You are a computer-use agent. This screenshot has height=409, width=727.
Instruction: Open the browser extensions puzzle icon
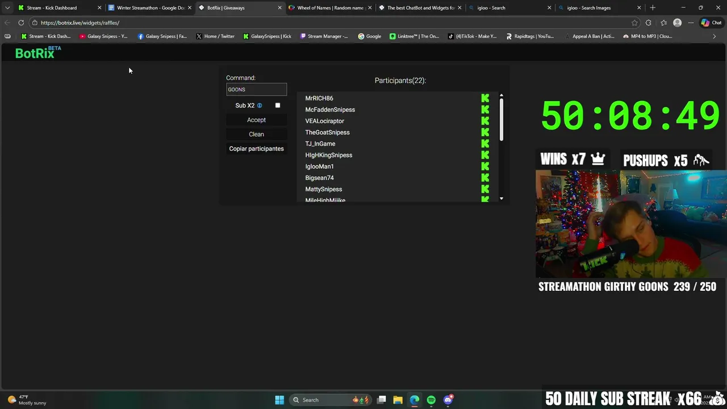coord(649,23)
